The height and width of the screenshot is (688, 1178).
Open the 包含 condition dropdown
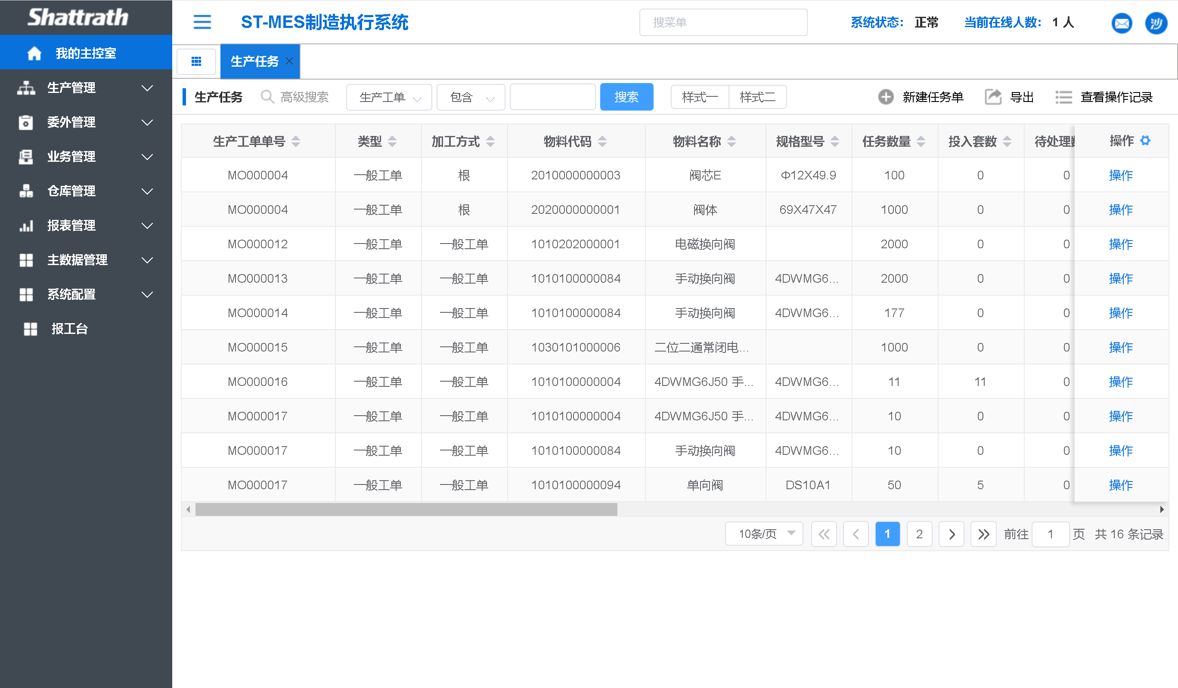click(471, 97)
